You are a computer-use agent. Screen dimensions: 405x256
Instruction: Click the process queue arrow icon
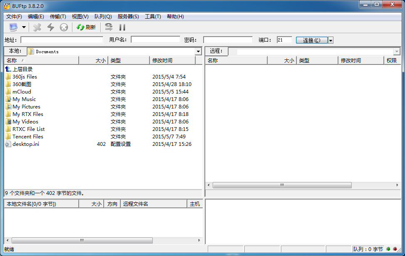pyautogui.click(x=109, y=27)
